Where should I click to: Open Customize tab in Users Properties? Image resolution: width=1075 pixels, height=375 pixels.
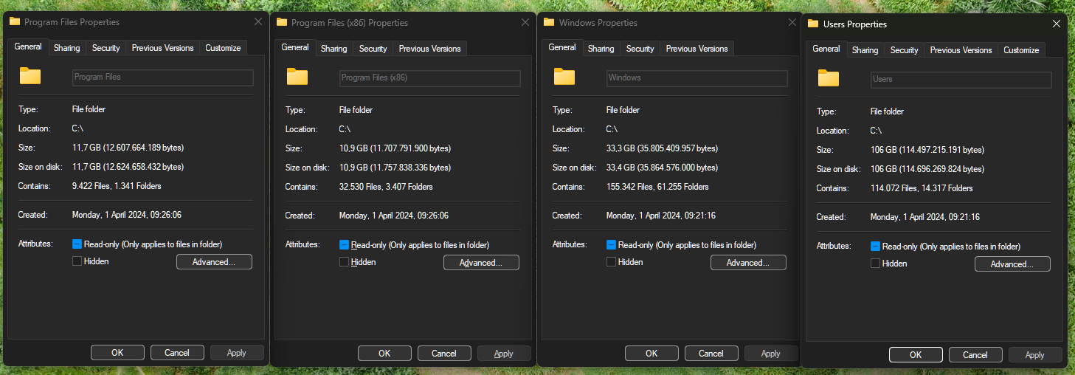[x=1021, y=50]
